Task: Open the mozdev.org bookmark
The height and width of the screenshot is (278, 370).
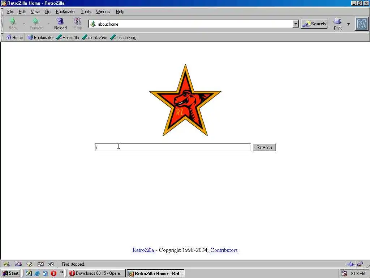Action: point(124,37)
